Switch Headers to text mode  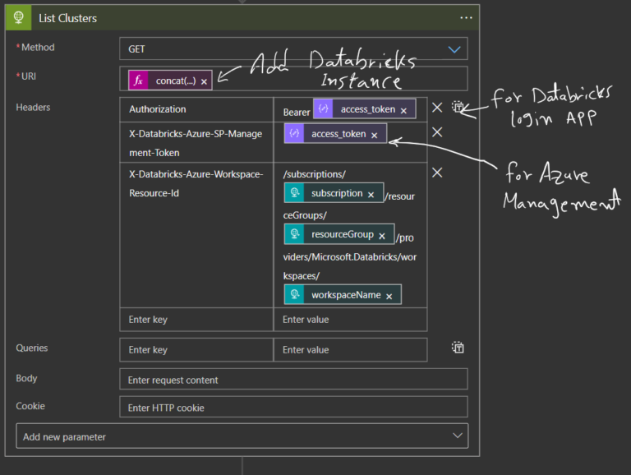458,107
